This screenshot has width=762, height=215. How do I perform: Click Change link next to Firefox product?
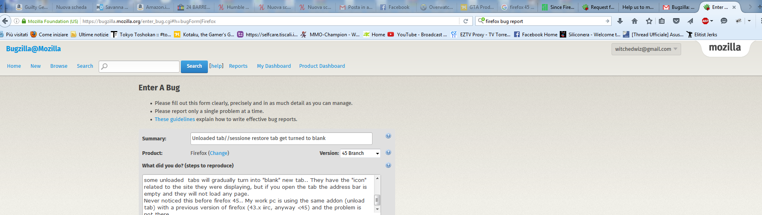(x=218, y=153)
